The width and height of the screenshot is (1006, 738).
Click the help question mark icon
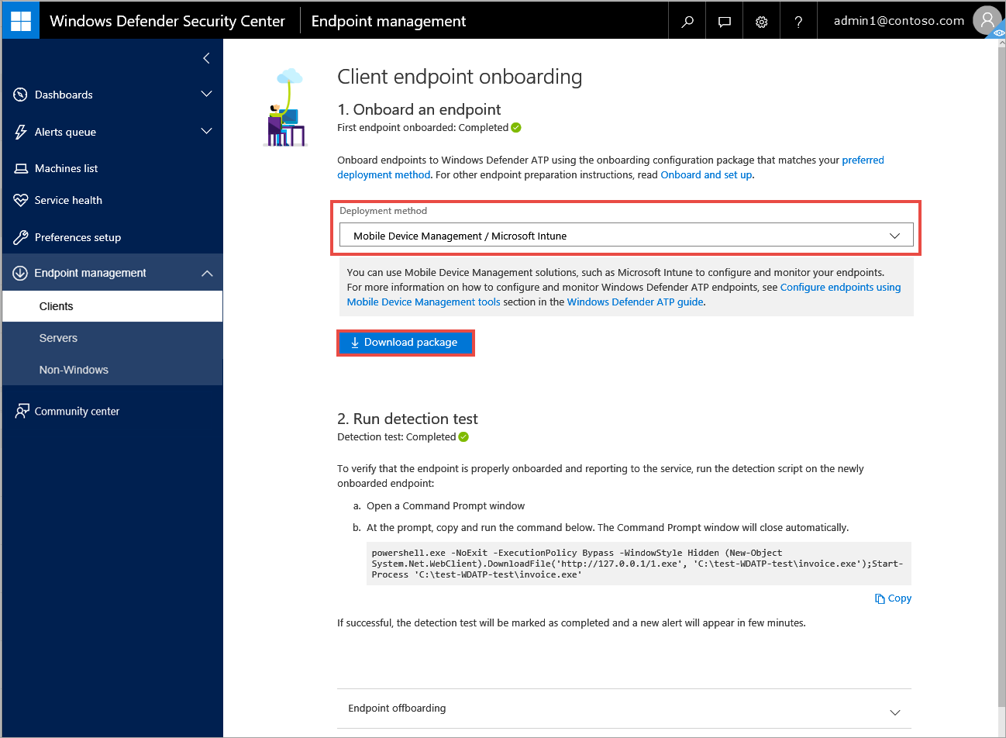[x=798, y=22]
